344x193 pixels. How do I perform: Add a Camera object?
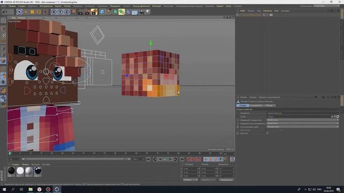(141, 12)
